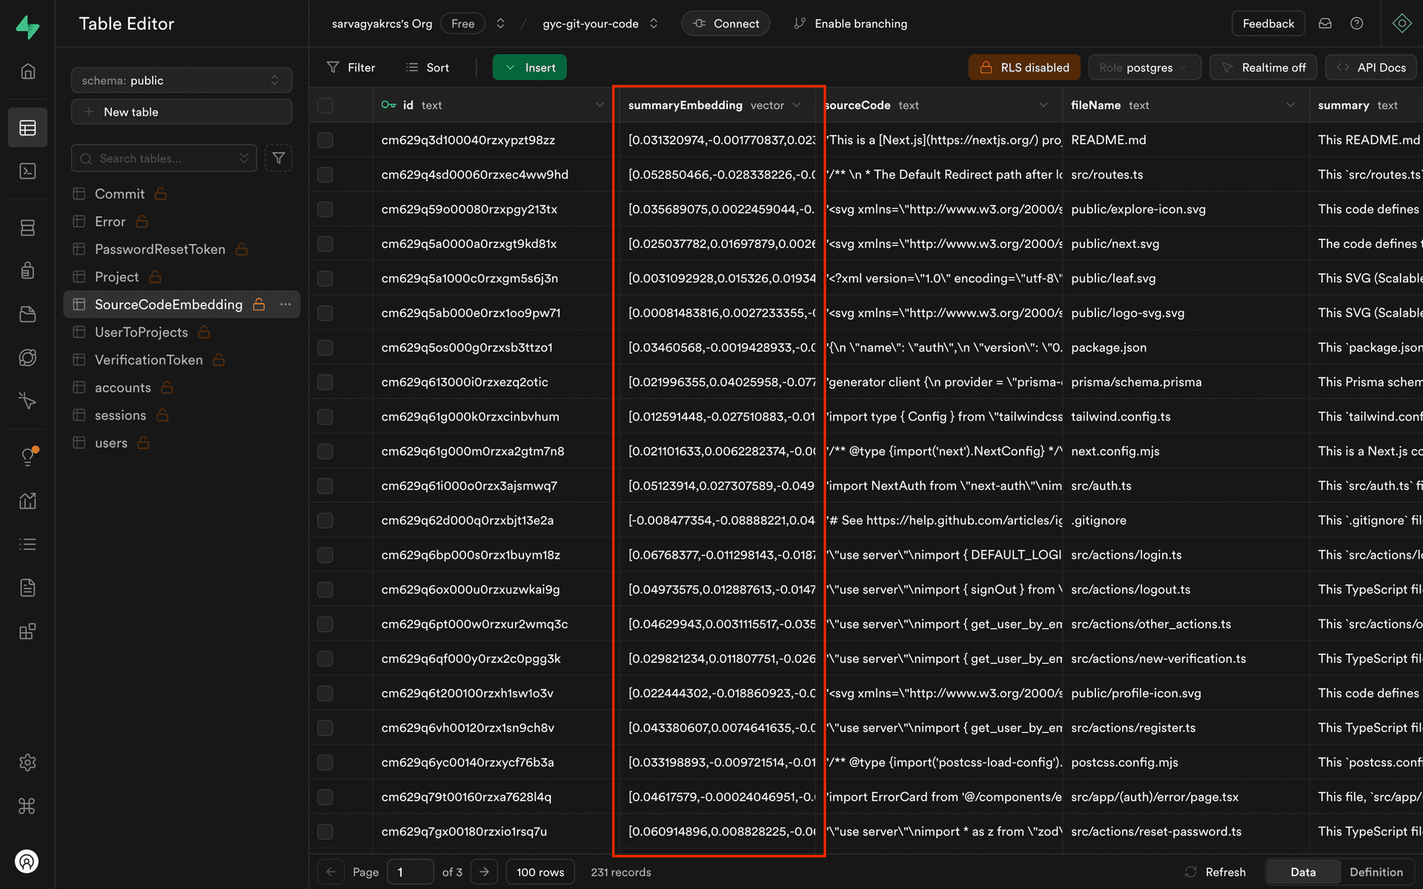Viewport: 1423px width, 889px height.
Task: Click the table filter funnel icon beside search
Action: [x=279, y=158]
